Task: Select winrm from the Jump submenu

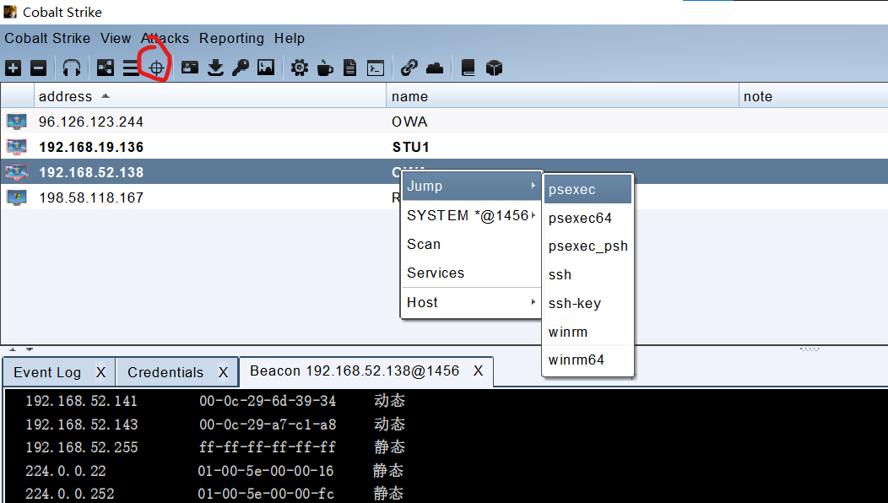Action: (x=587, y=332)
